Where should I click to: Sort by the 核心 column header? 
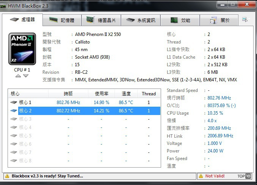pos(28,94)
